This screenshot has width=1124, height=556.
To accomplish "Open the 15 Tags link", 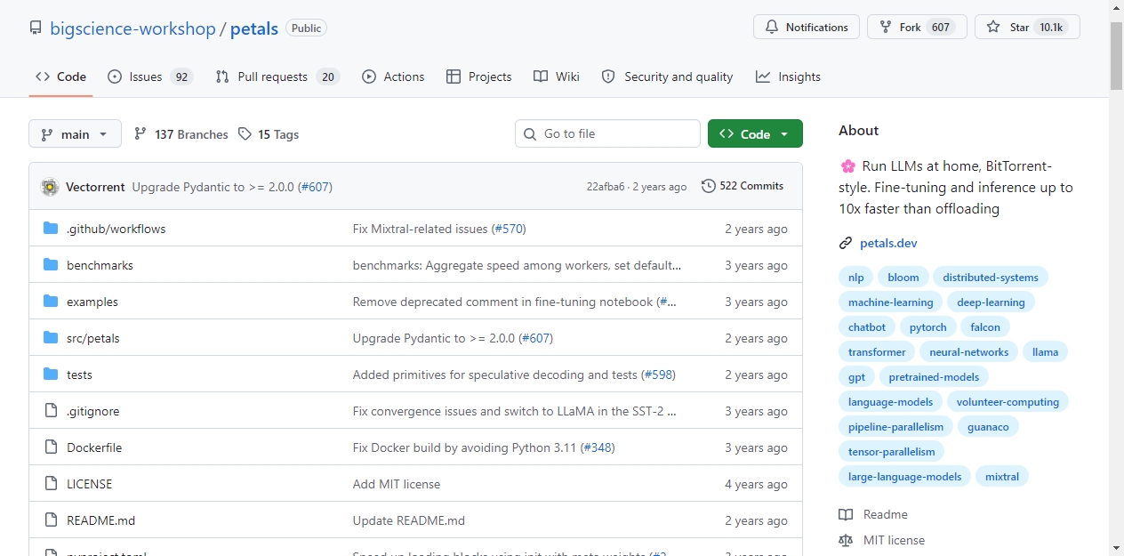I will [269, 134].
